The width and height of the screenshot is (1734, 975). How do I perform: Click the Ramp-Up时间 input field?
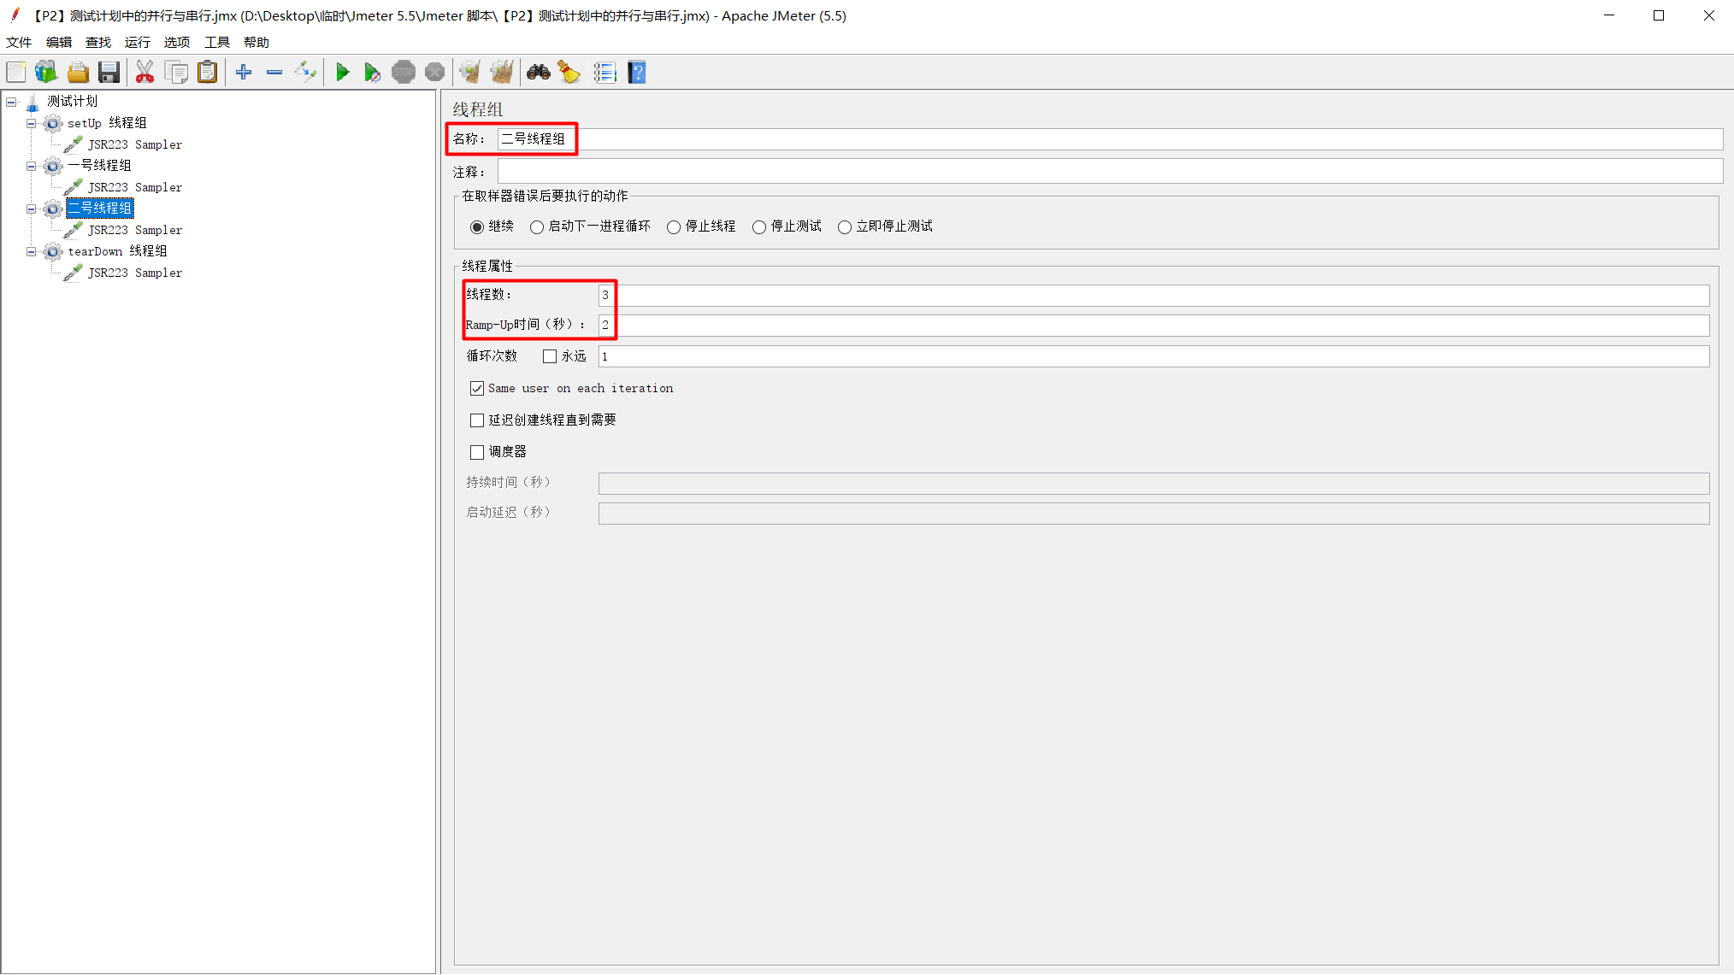(x=1153, y=326)
